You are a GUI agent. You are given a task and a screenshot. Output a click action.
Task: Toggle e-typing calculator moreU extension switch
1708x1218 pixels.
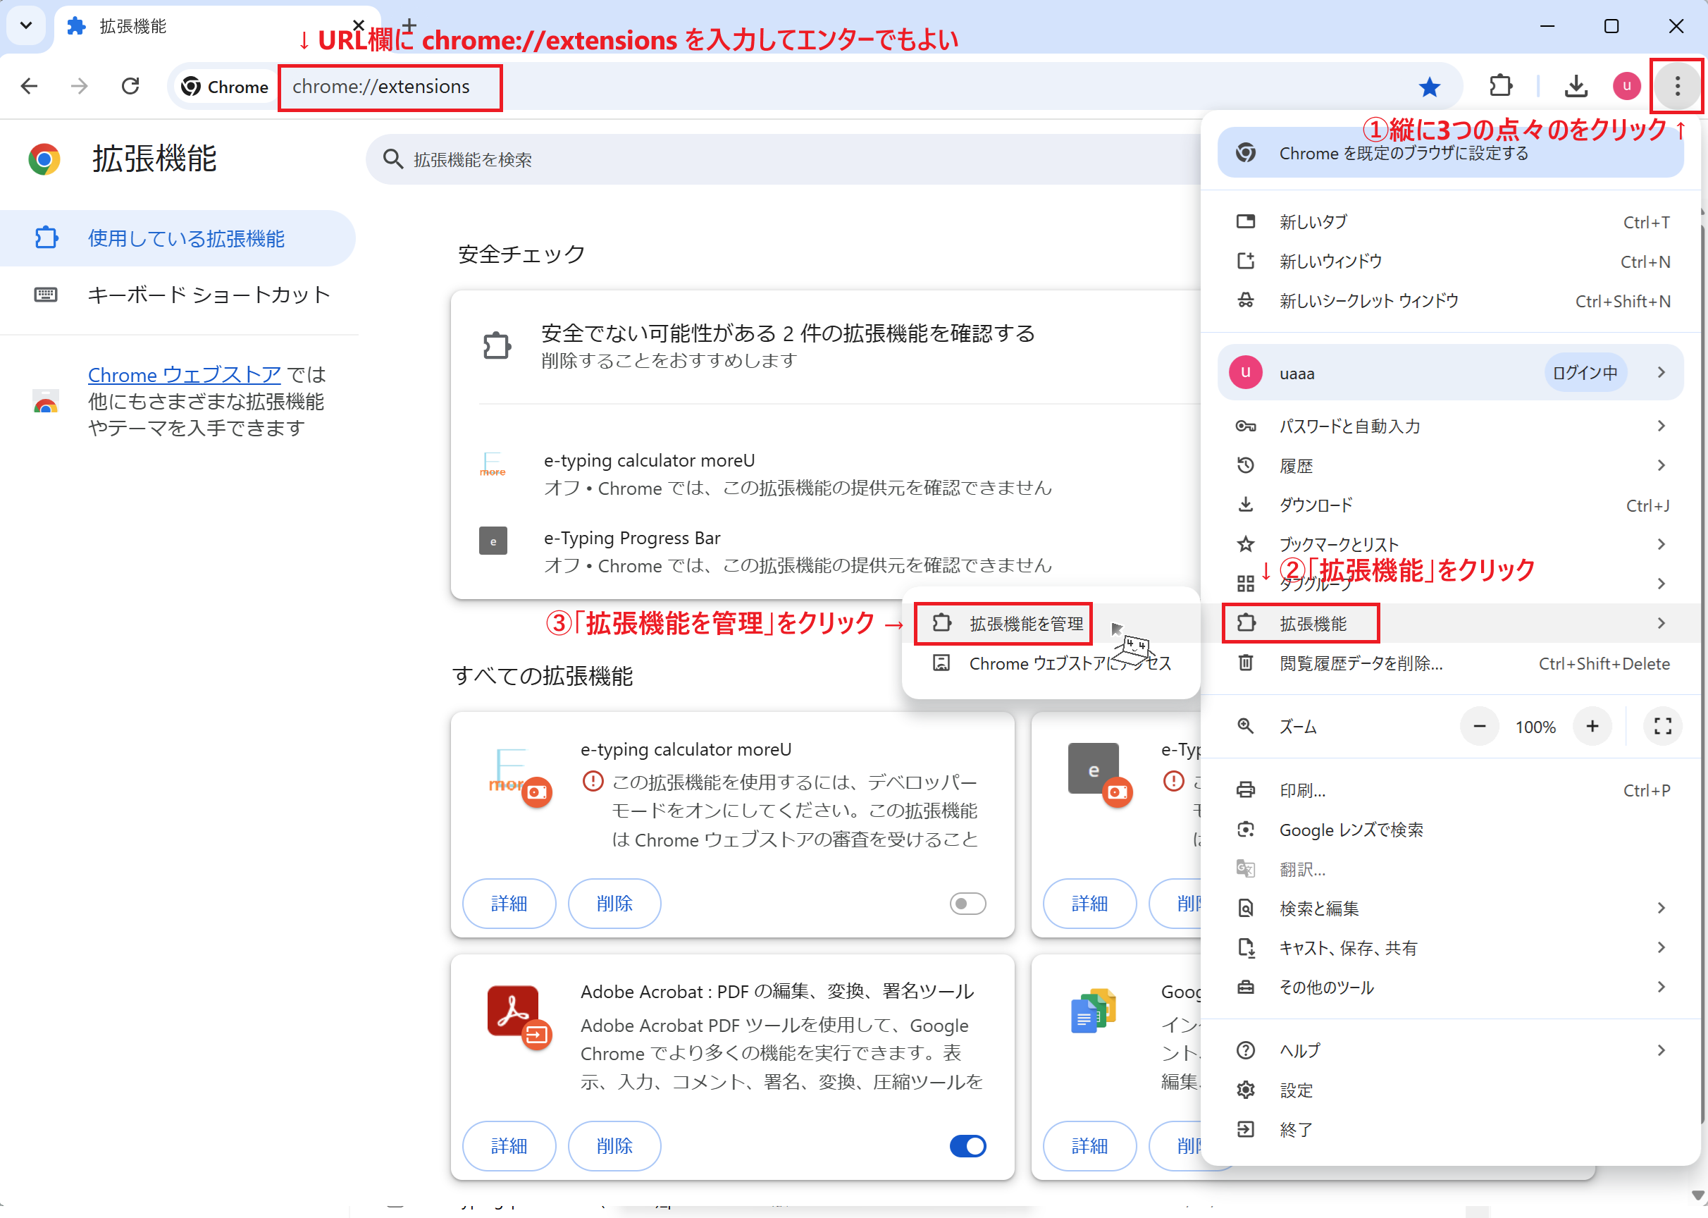[968, 904]
